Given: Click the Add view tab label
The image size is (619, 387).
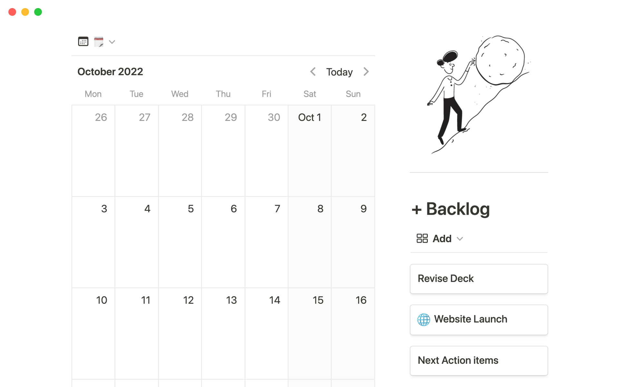Looking at the screenshot, I should point(442,239).
